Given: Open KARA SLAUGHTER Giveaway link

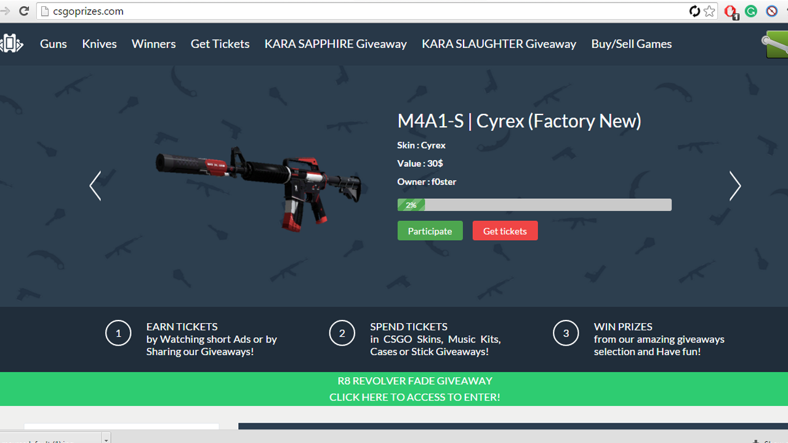Looking at the screenshot, I should (x=499, y=44).
